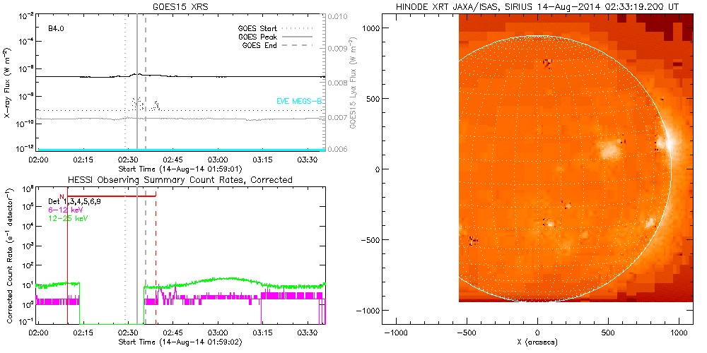This screenshot has width=707, height=353.
Task: Click the GOES15 Lyα right axis label
Action: pyautogui.click(x=351, y=82)
